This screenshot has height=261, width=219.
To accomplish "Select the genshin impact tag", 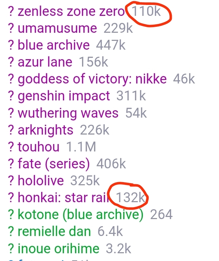I will [x=64, y=96].
